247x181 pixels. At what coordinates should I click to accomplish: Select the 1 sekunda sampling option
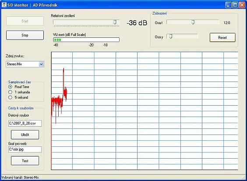pos(10,92)
